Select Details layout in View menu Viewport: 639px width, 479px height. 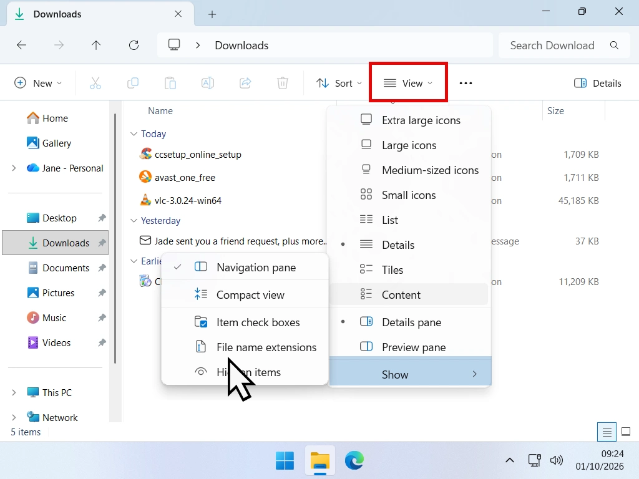[x=409, y=244]
